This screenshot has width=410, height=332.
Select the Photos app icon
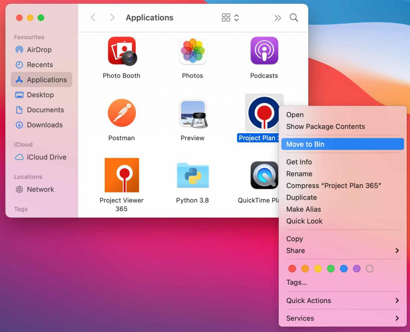pos(193,51)
